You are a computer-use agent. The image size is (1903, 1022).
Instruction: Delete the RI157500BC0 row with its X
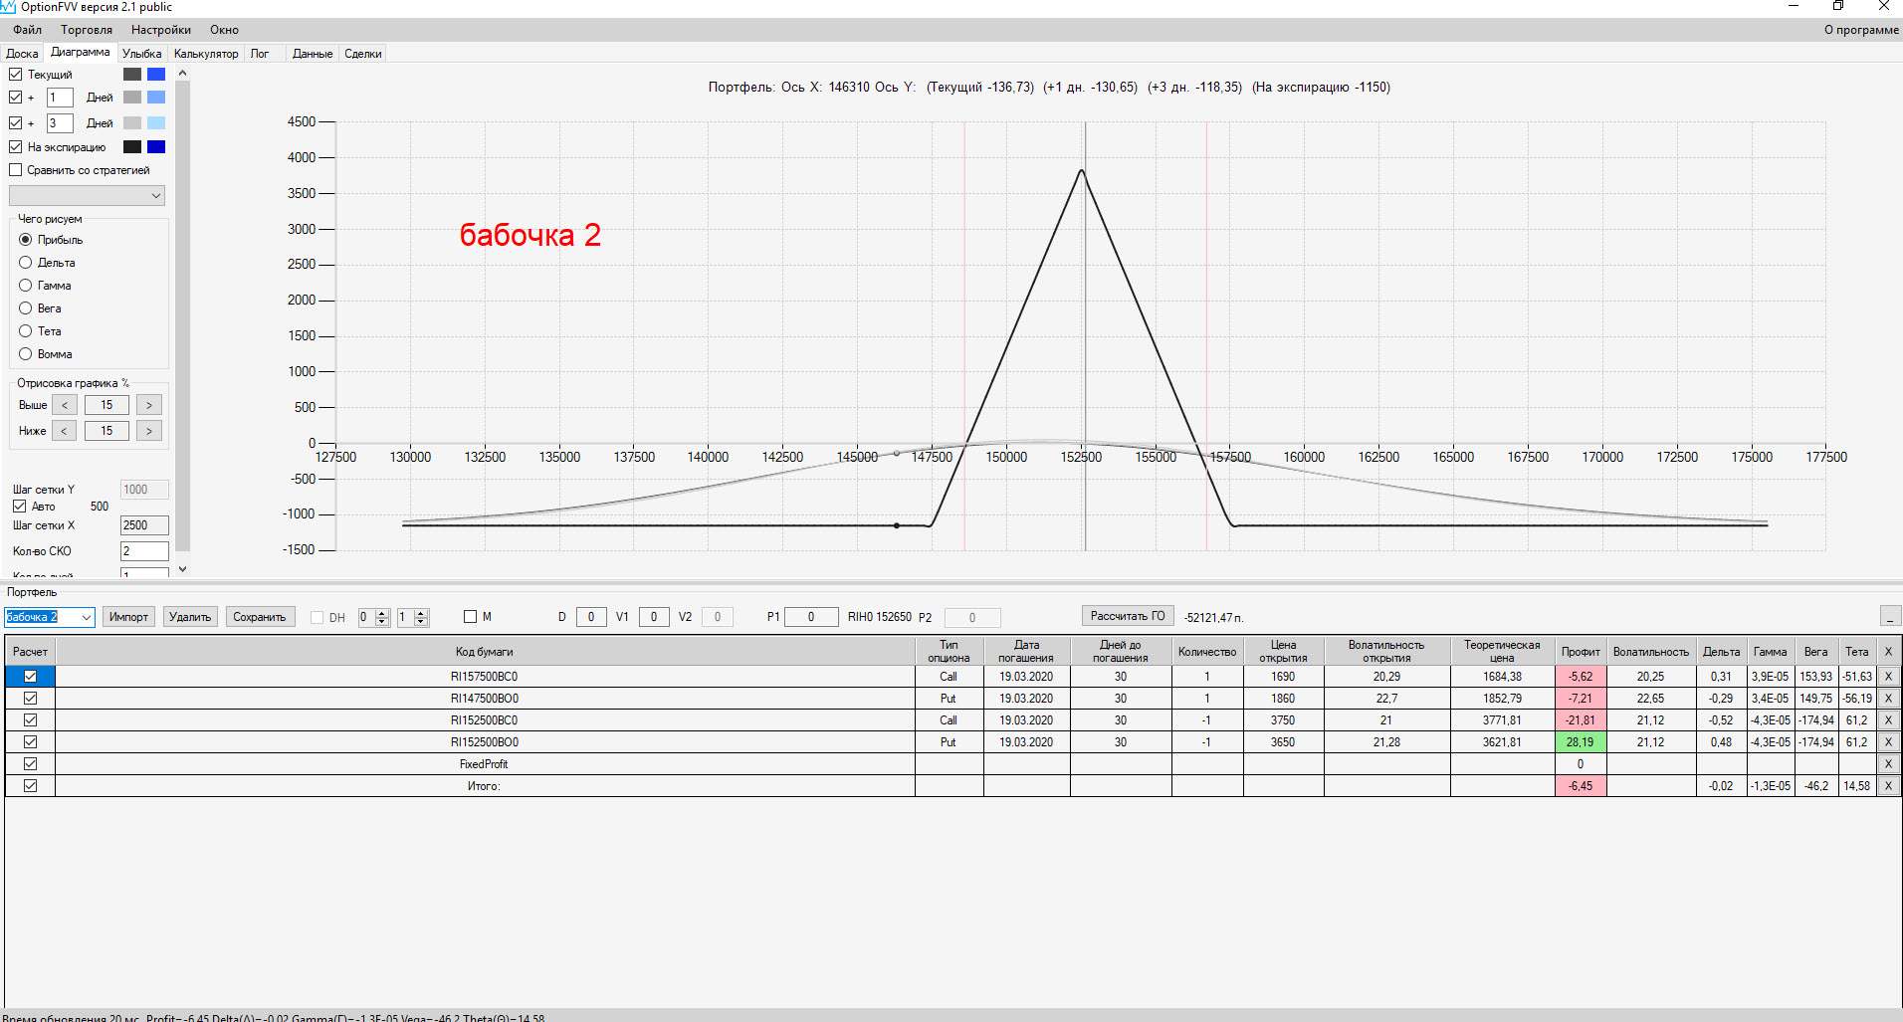tap(1888, 677)
